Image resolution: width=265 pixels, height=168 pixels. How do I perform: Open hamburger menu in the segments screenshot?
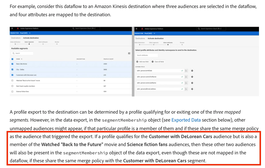[x=12, y=28]
